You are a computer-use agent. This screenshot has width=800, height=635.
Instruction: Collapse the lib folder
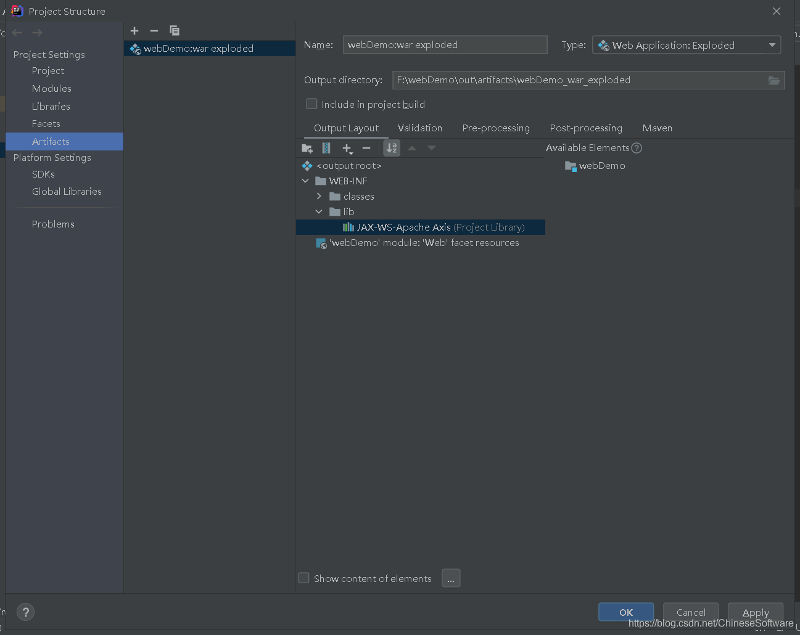[319, 212]
